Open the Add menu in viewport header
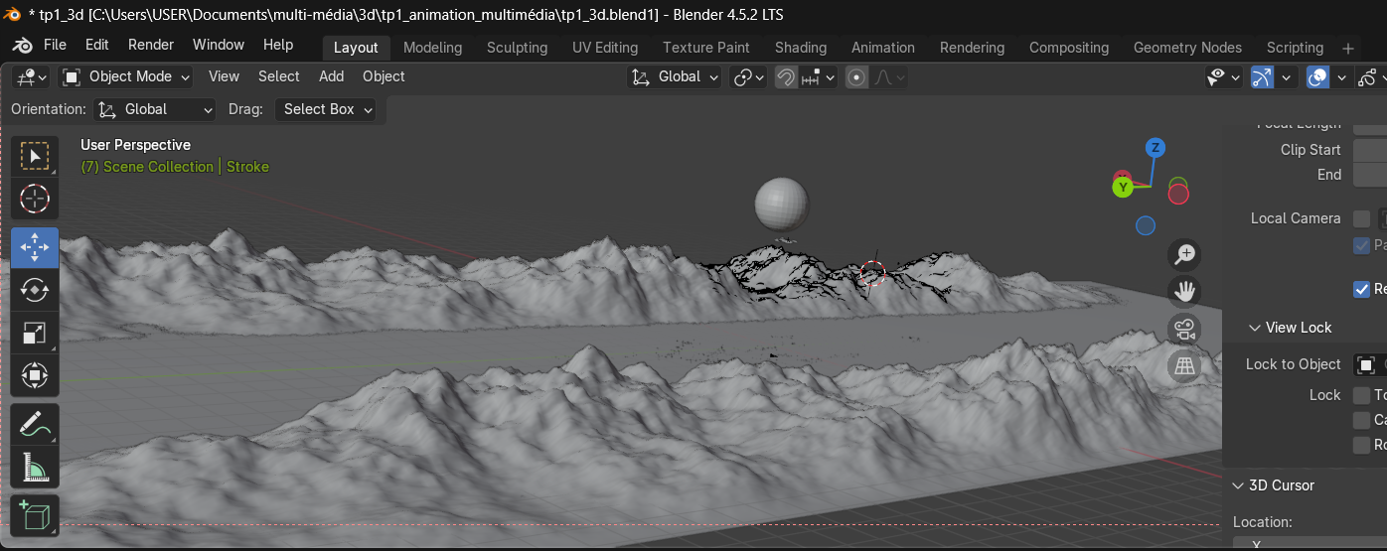Image resolution: width=1387 pixels, height=551 pixels. click(x=331, y=76)
